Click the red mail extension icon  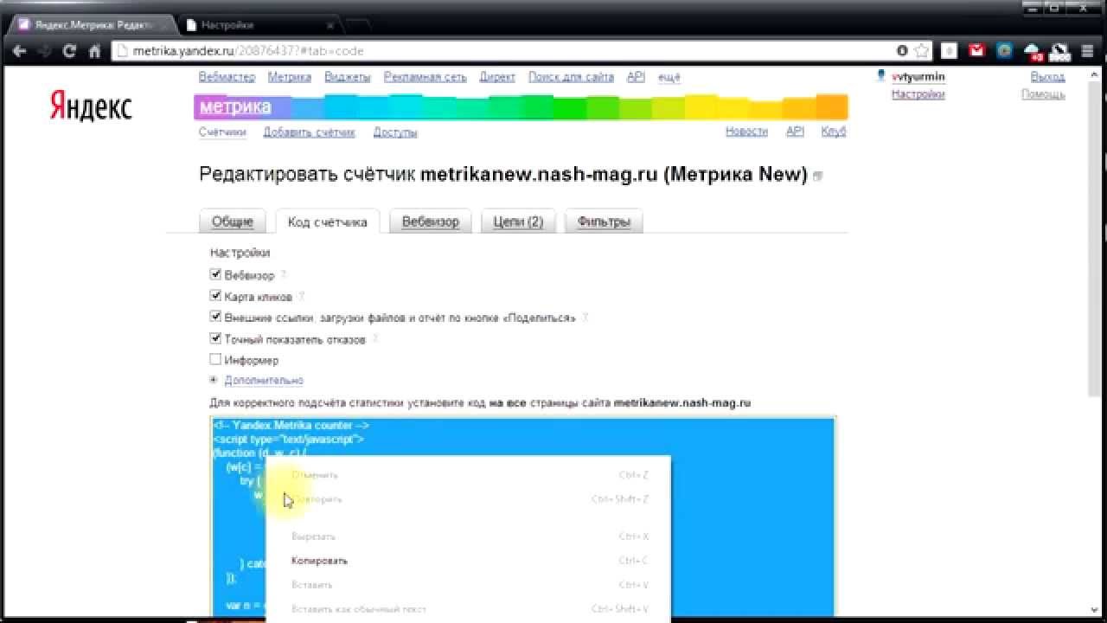pos(976,51)
